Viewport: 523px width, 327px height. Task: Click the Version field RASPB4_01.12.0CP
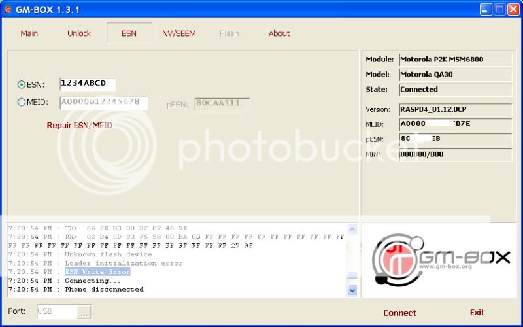[x=455, y=110]
